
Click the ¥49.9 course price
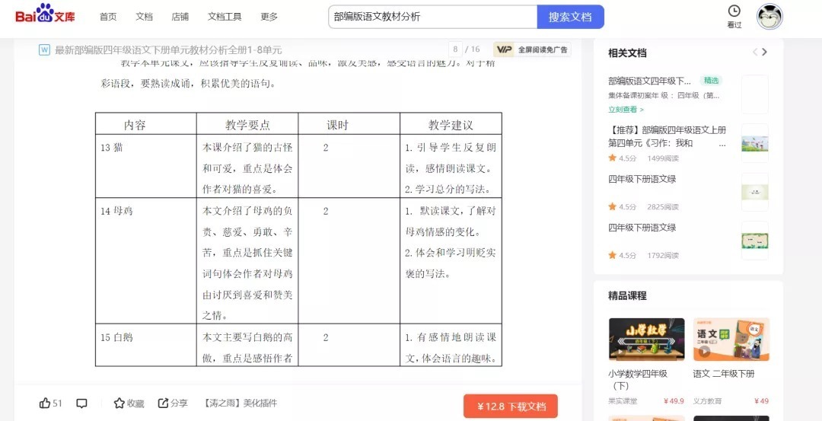coord(674,401)
